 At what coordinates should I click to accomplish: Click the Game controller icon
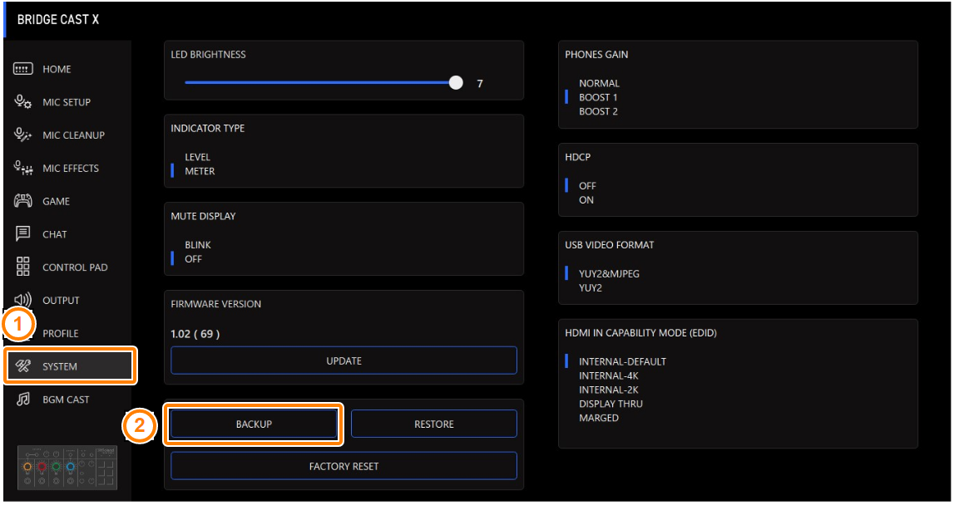(23, 201)
